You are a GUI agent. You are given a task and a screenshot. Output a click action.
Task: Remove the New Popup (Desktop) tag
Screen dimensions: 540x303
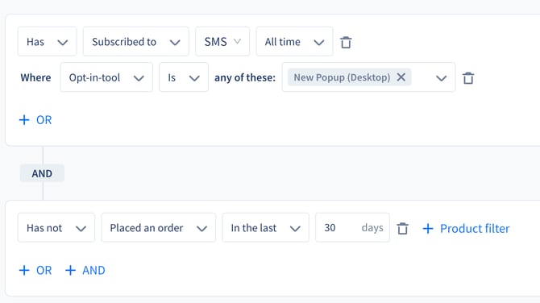pyautogui.click(x=401, y=77)
